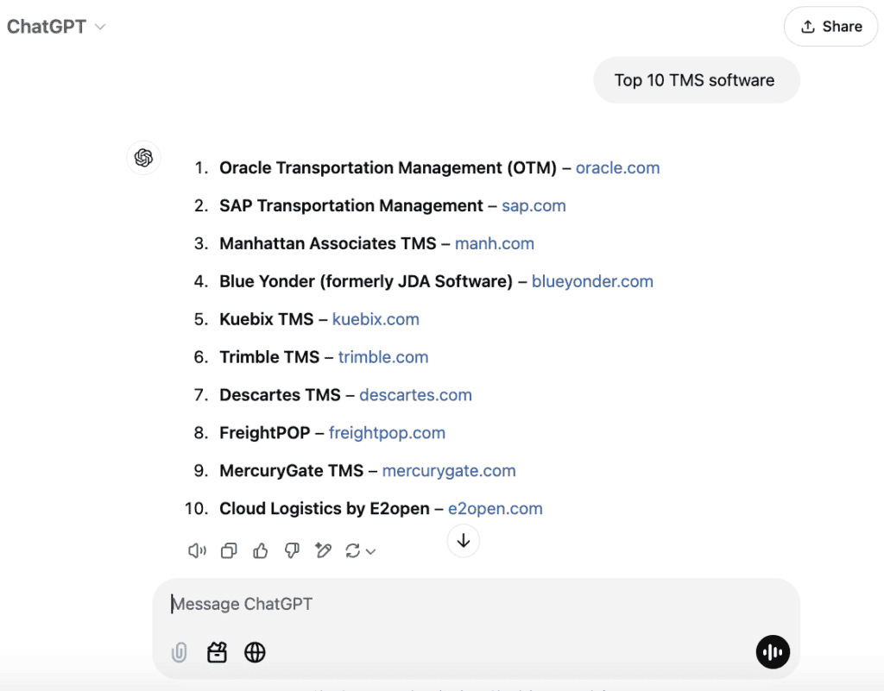Screen dimensions: 884x691
Task: Give the response a thumbs up
Action: (x=261, y=550)
